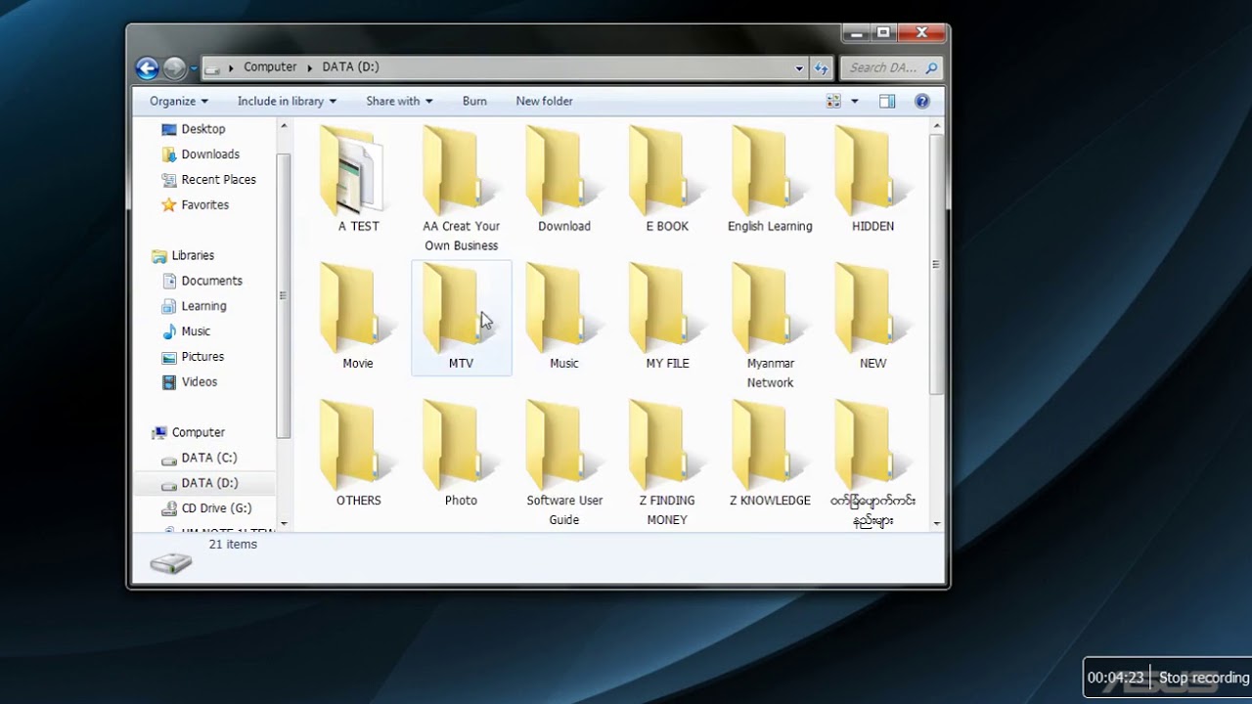1252x704 pixels.
Task: Open recent pages dropdown beside Forward
Action: pyautogui.click(x=194, y=68)
